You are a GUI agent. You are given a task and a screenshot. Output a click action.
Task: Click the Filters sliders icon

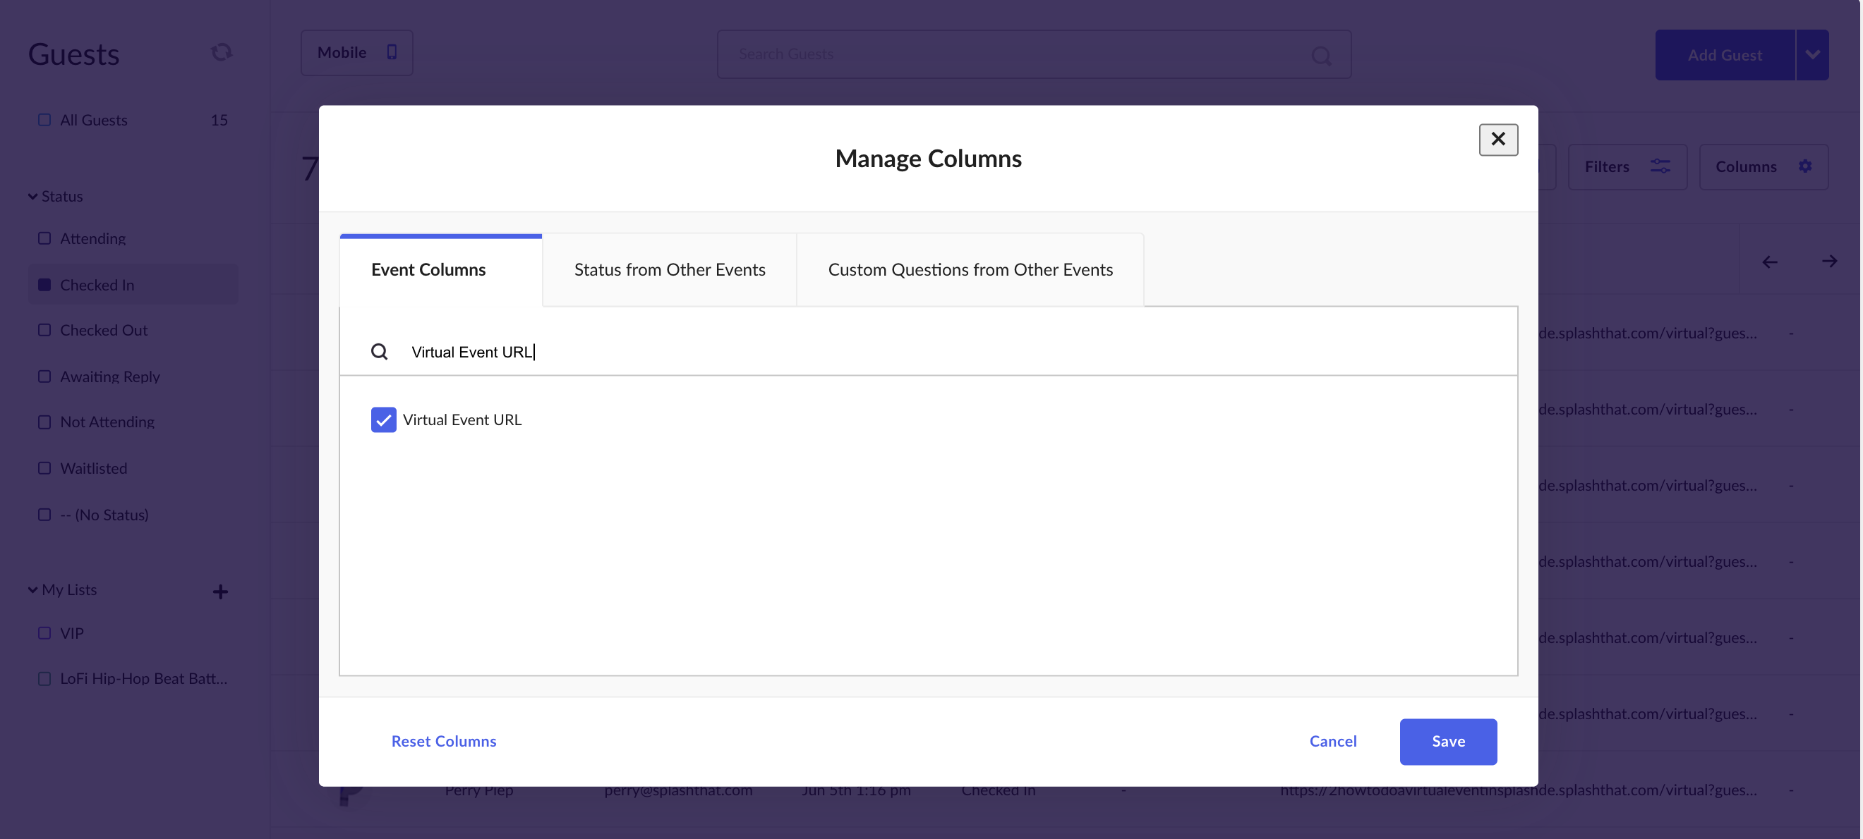pyautogui.click(x=1660, y=166)
